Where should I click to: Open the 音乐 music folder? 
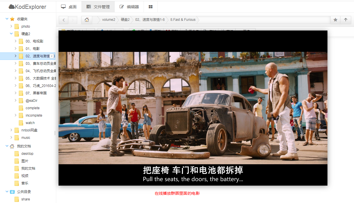[25, 183]
